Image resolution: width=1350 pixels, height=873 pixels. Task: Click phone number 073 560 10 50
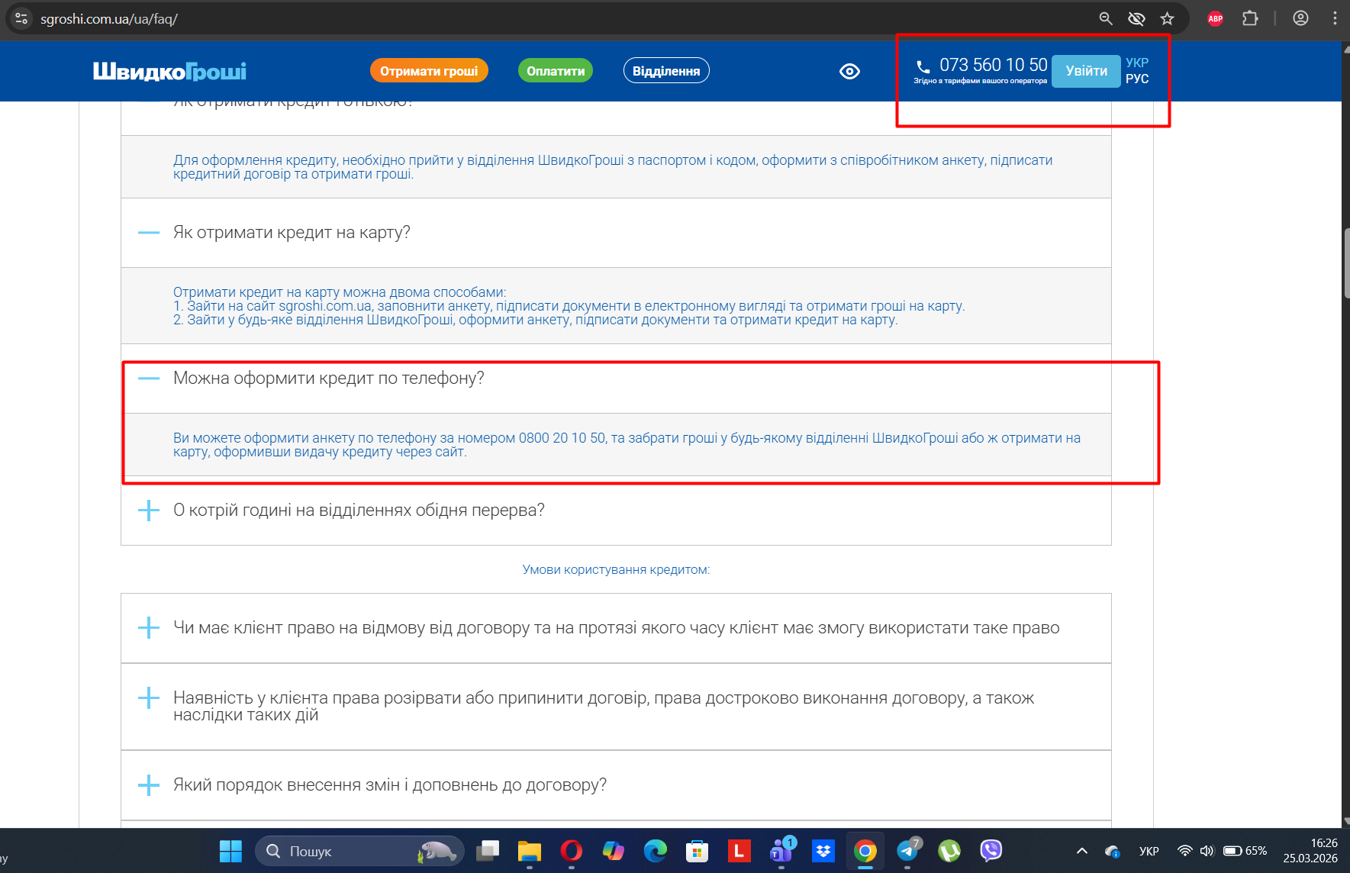tap(994, 65)
